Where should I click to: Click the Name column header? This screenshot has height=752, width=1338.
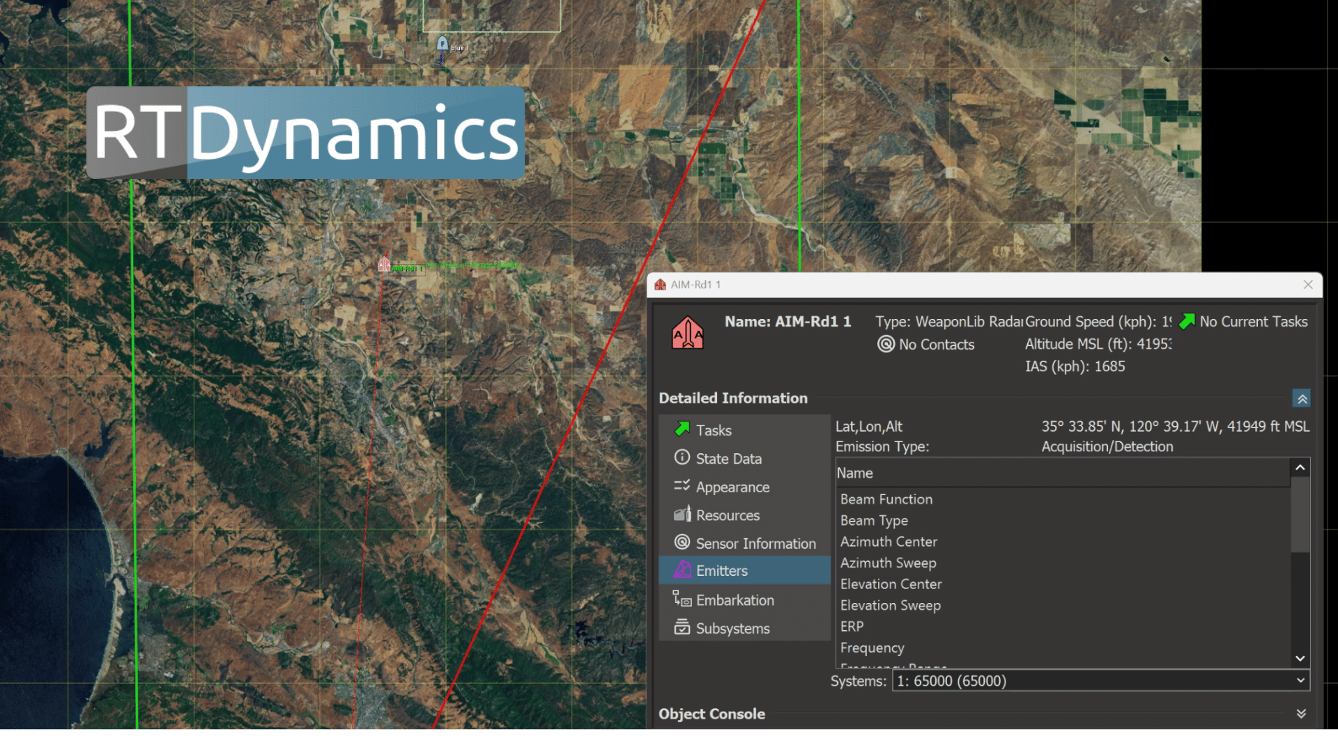pyautogui.click(x=1063, y=473)
